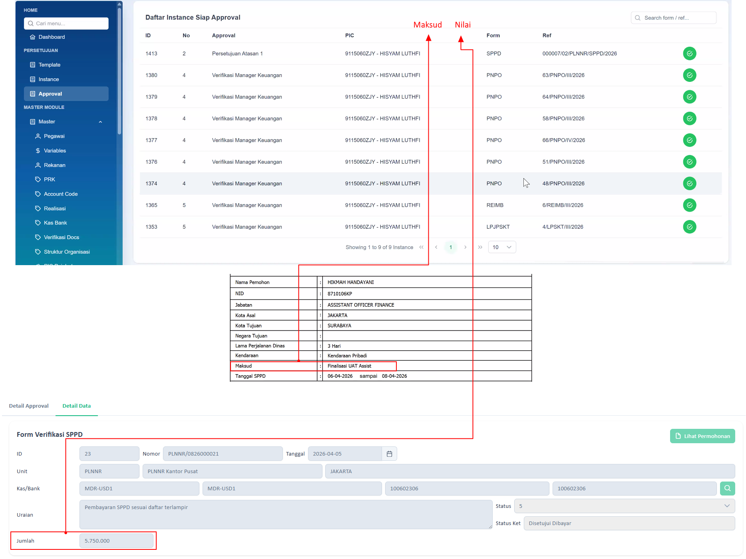Click green check for ref 4/LPSKT/III/2026
This screenshot has height=559, width=746.
[x=689, y=227]
